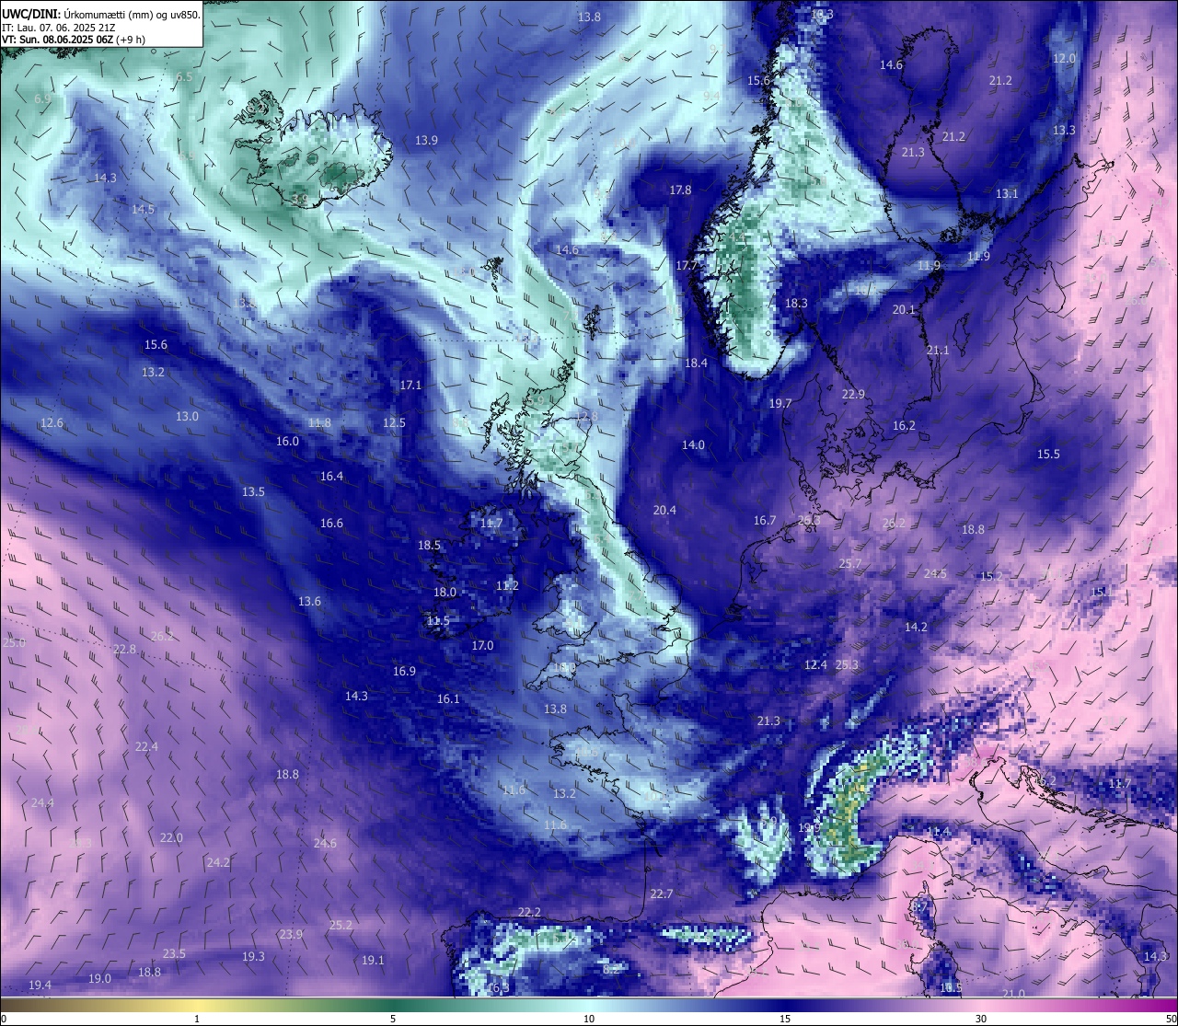Click the colour scale tick label '30'

pyautogui.click(x=981, y=1019)
